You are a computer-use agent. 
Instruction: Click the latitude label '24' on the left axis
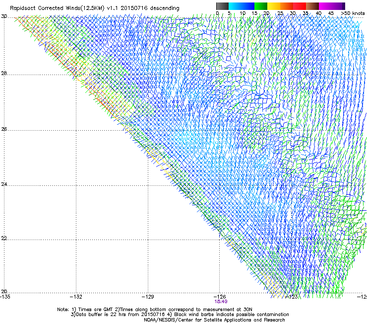[4, 184]
